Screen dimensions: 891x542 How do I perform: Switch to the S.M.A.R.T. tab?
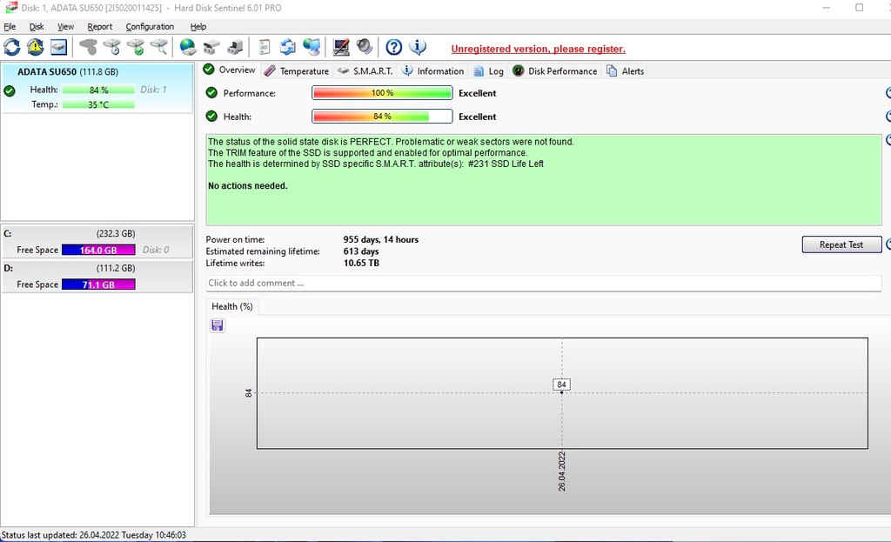pyautogui.click(x=365, y=71)
